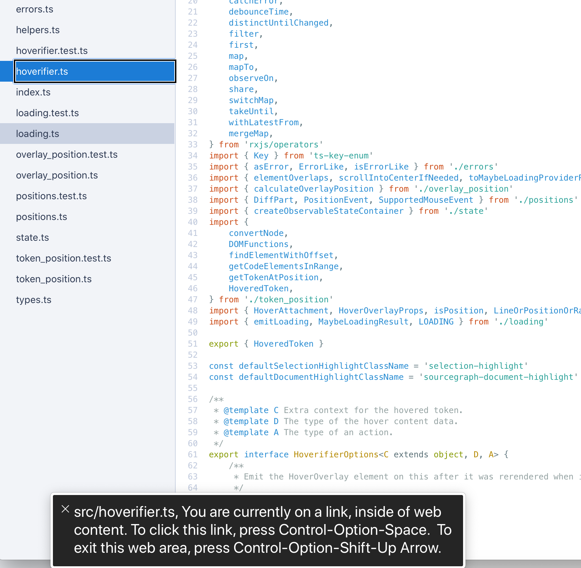The width and height of the screenshot is (581, 568).
Task: Click the emitLoading identifier
Action: (281, 322)
